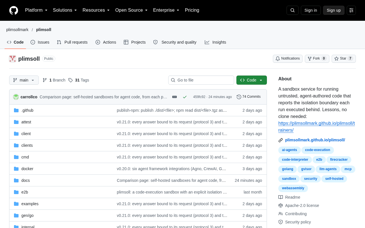Focus the Go to file field
The height and width of the screenshot is (228, 365).
click(201, 80)
